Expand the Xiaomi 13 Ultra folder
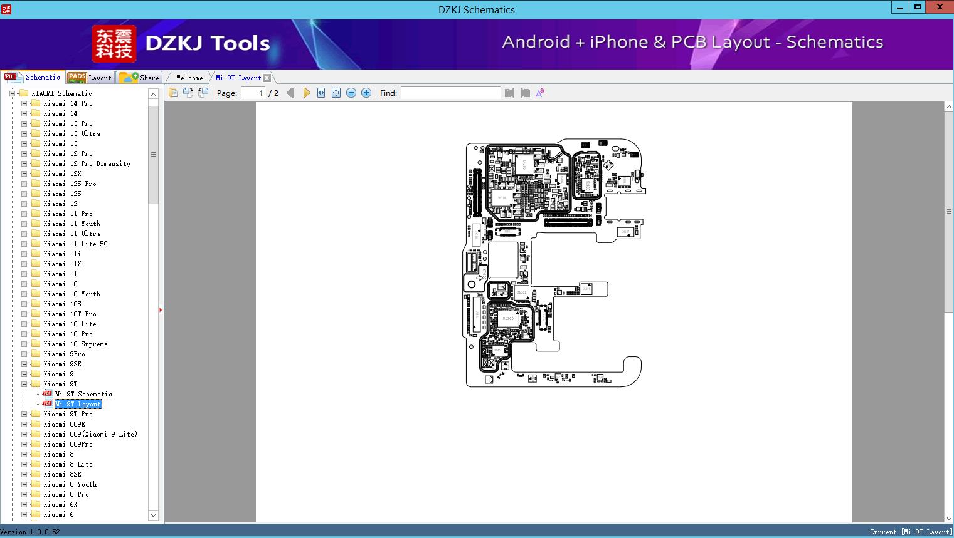Screen dimensions: 954x538 (x=24, y=133)
